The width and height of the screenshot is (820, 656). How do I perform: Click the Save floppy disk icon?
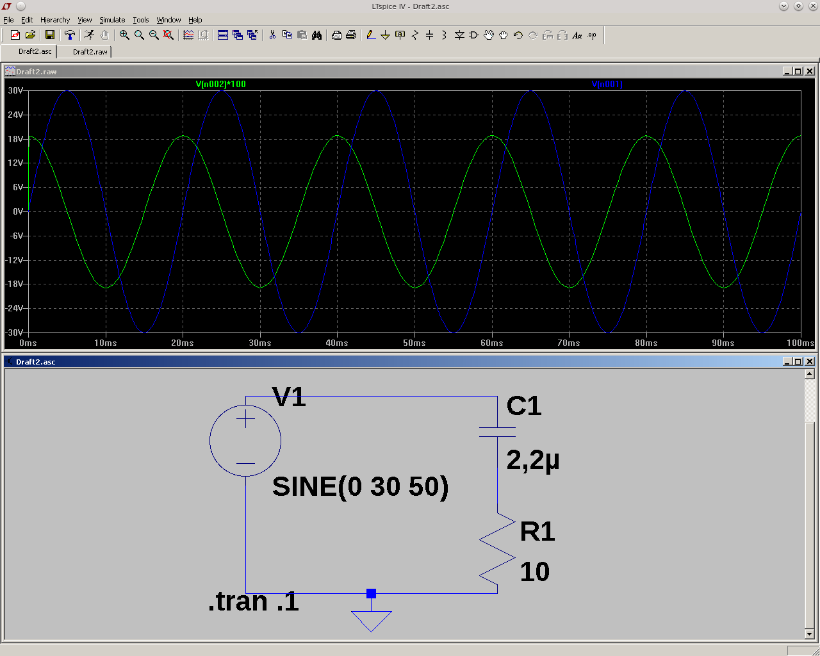(49, 35)
